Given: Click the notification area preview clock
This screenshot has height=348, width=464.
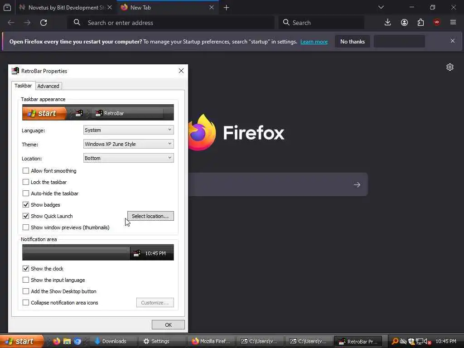Looking at the screenshot, I should (155, 253).
